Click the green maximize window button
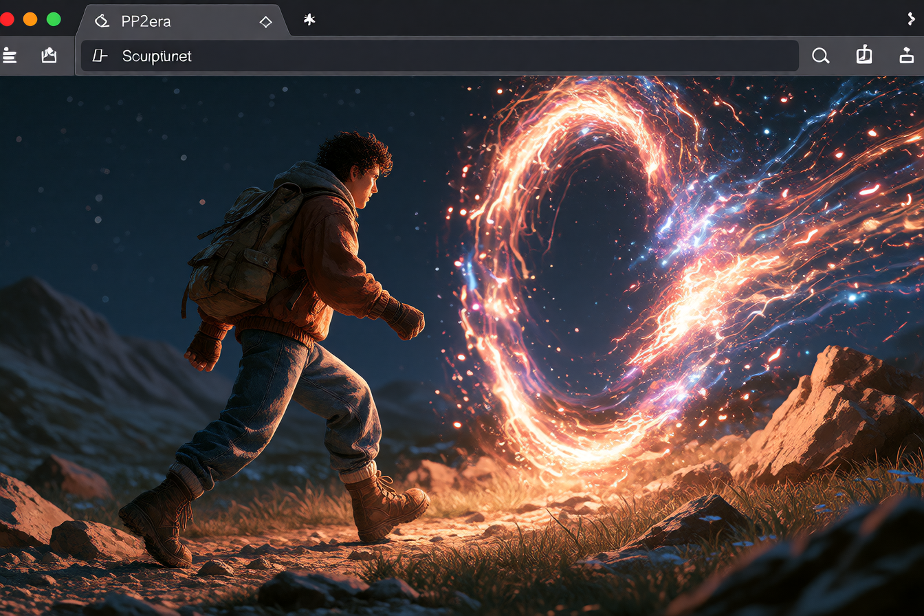The height and width of the screenshot is (616, 924). tap(54, 19)
